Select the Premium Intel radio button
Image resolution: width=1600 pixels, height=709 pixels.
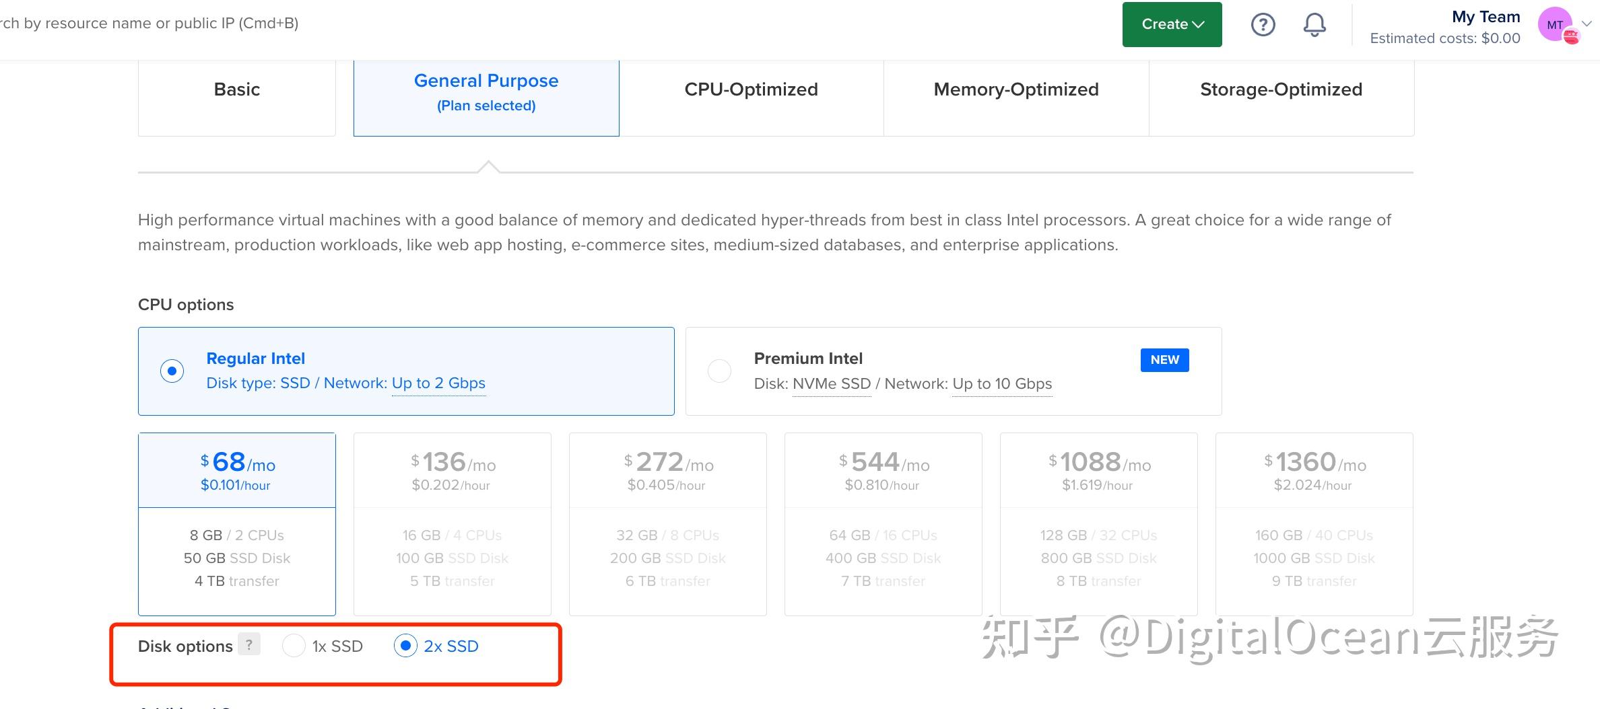719,371
